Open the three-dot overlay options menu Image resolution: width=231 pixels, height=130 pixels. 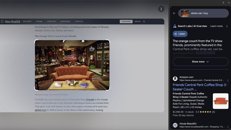click(161, 9)
